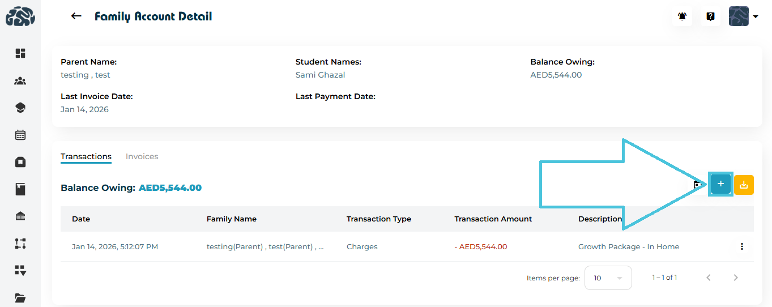Open the book sidebar icon

click(20, 189)
